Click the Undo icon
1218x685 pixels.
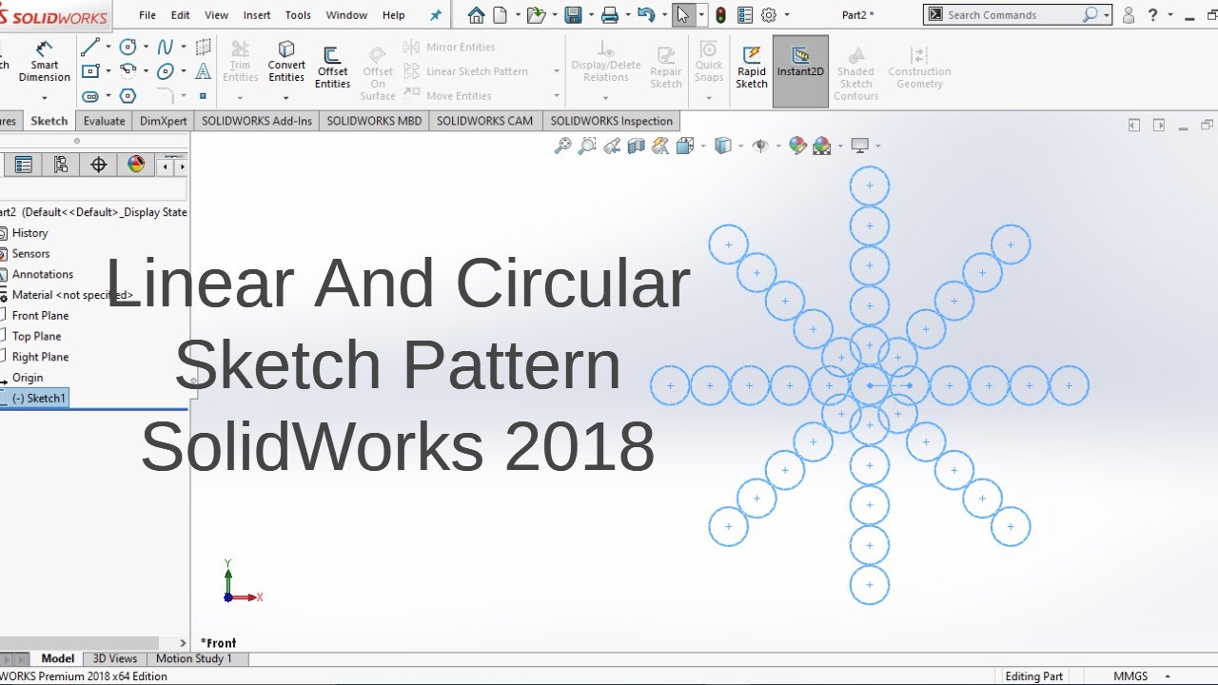pyautogui.click(x=646, y=15)
